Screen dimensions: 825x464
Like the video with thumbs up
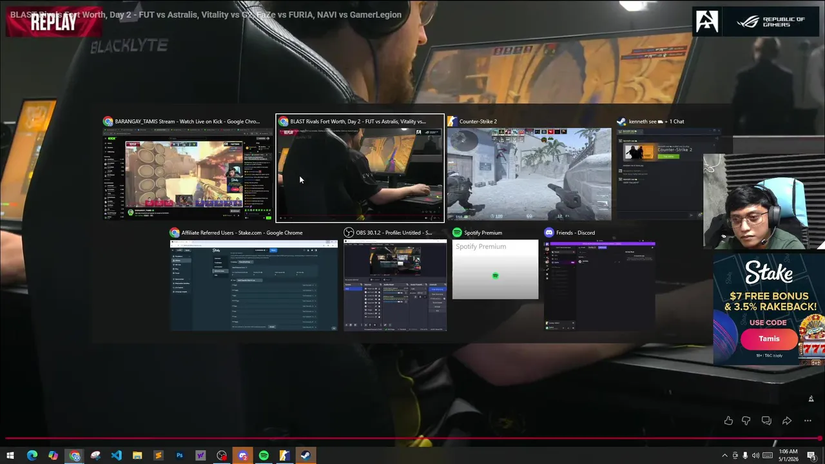click(x=728, y=421)
